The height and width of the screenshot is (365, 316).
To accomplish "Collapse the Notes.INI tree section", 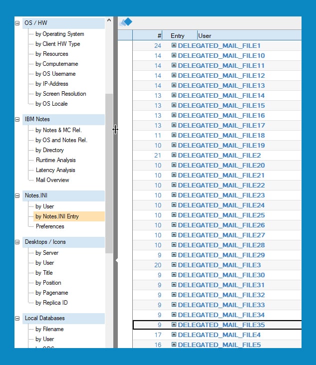I will [x=18, y=195].
